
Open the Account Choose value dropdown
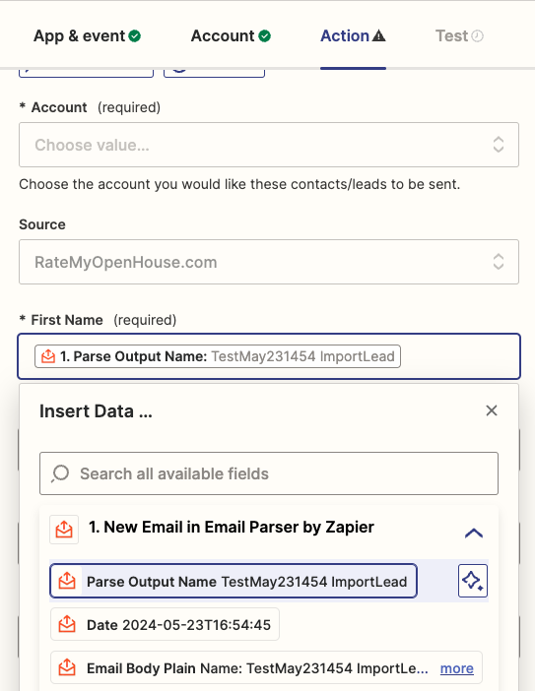[x=269, y=145]
